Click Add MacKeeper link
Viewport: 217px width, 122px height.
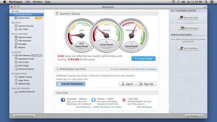[x=144, y=107]
